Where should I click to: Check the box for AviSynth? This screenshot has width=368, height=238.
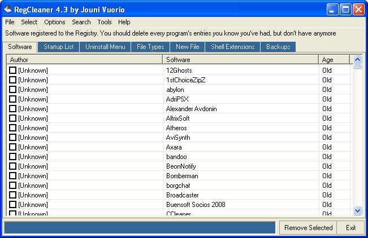(x=12, y=138)
